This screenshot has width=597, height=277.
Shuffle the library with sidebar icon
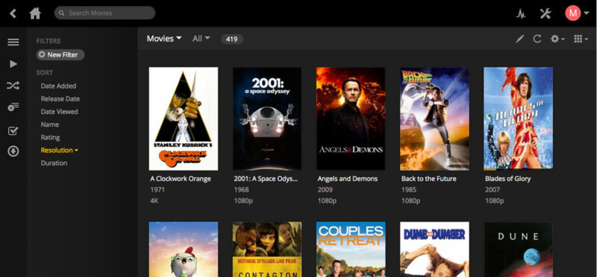pyautogui.click(x=13, y=86)
